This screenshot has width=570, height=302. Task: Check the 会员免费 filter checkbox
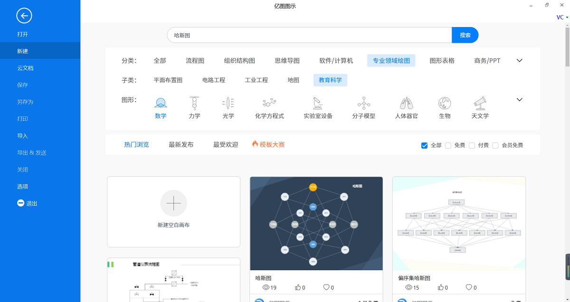click(x=495, y=145)
